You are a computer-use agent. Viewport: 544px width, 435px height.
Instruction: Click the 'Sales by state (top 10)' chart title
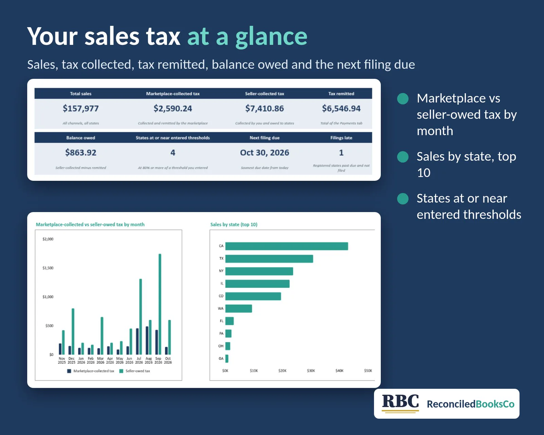point(234,225)
